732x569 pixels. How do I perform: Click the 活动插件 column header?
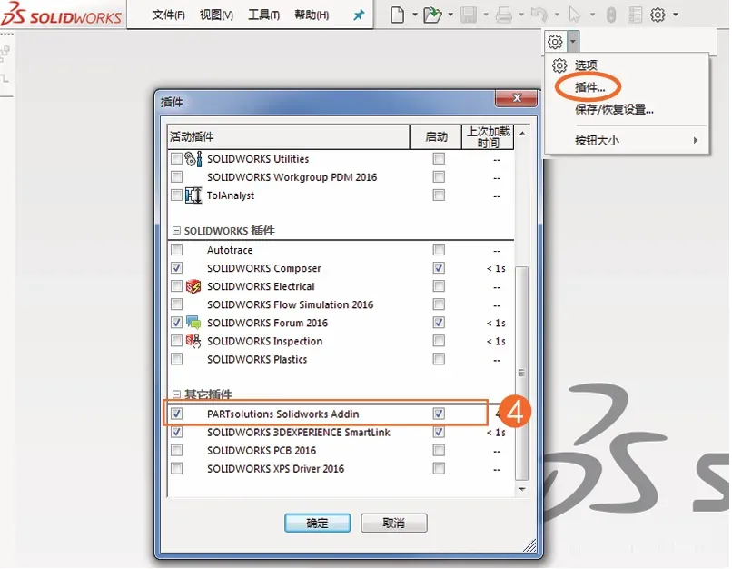tap(288, 137)
